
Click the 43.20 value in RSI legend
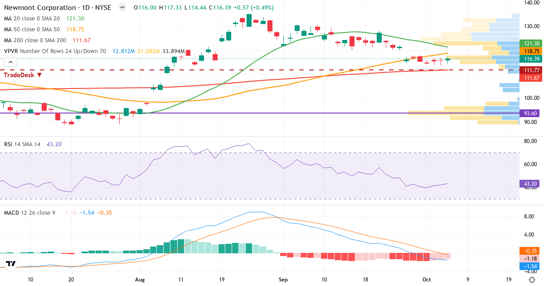54,144
